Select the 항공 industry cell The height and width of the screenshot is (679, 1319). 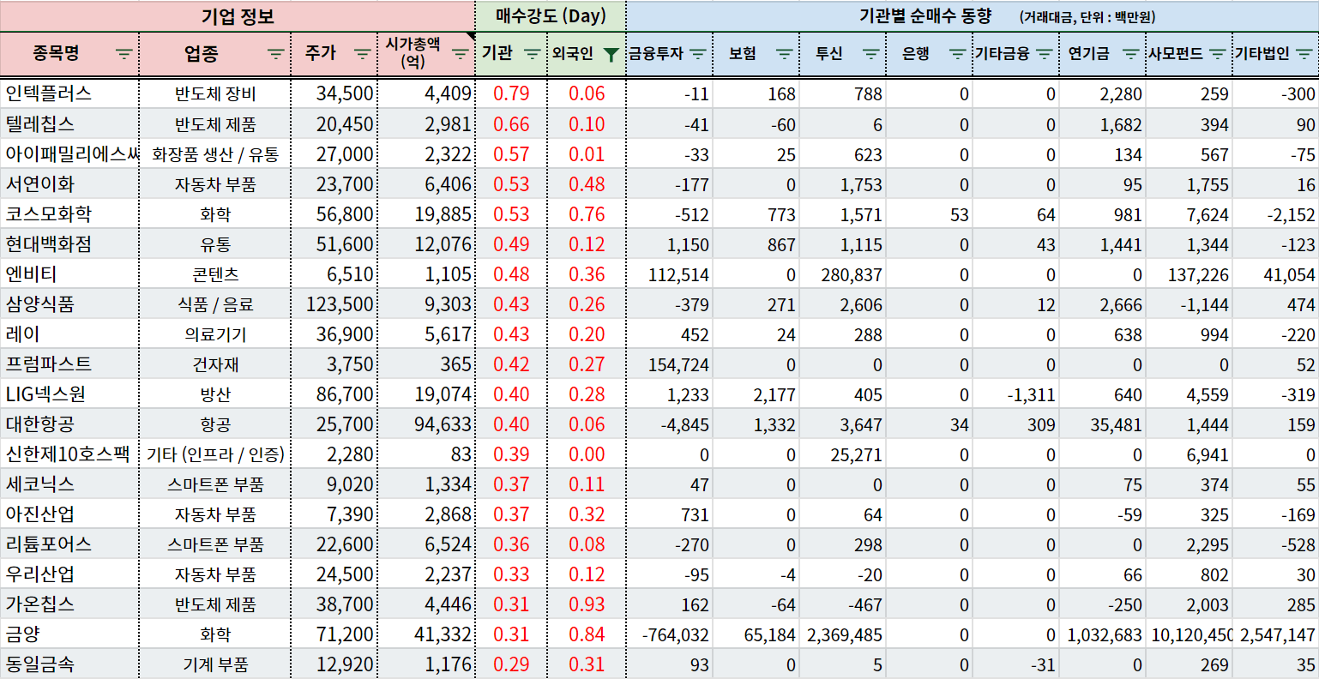pos(215,424)
